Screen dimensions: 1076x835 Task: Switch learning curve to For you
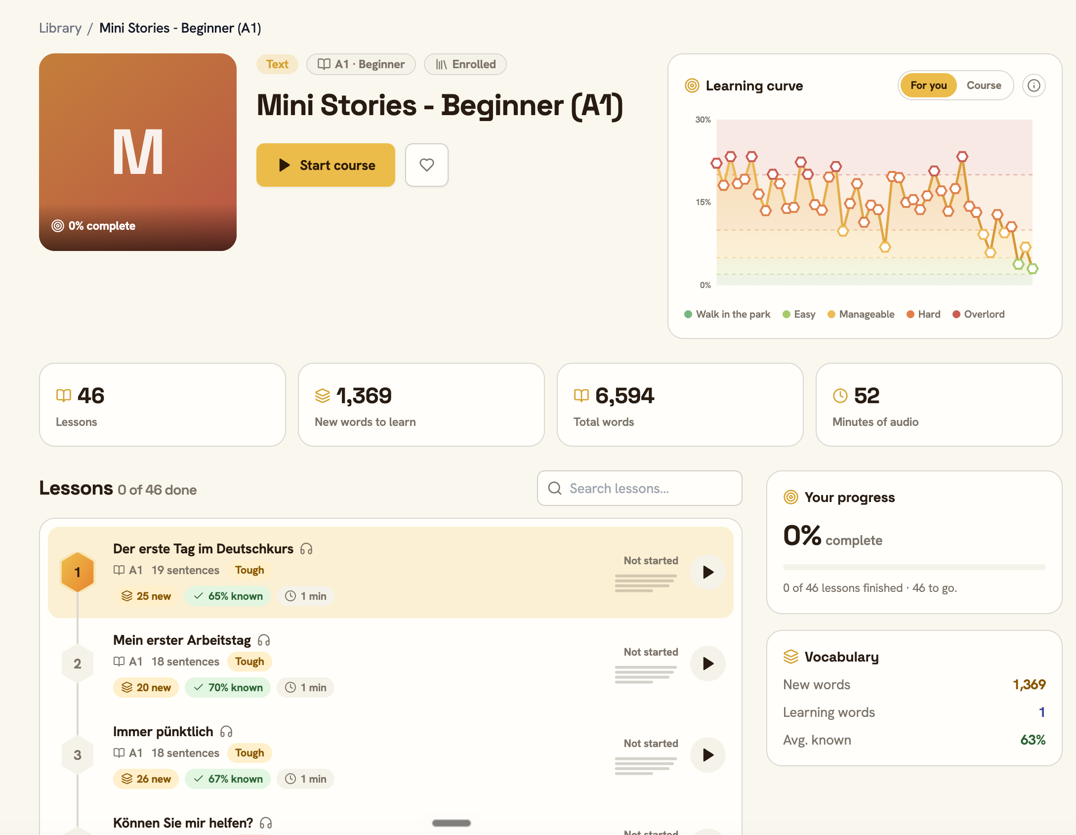pos(928,85)
